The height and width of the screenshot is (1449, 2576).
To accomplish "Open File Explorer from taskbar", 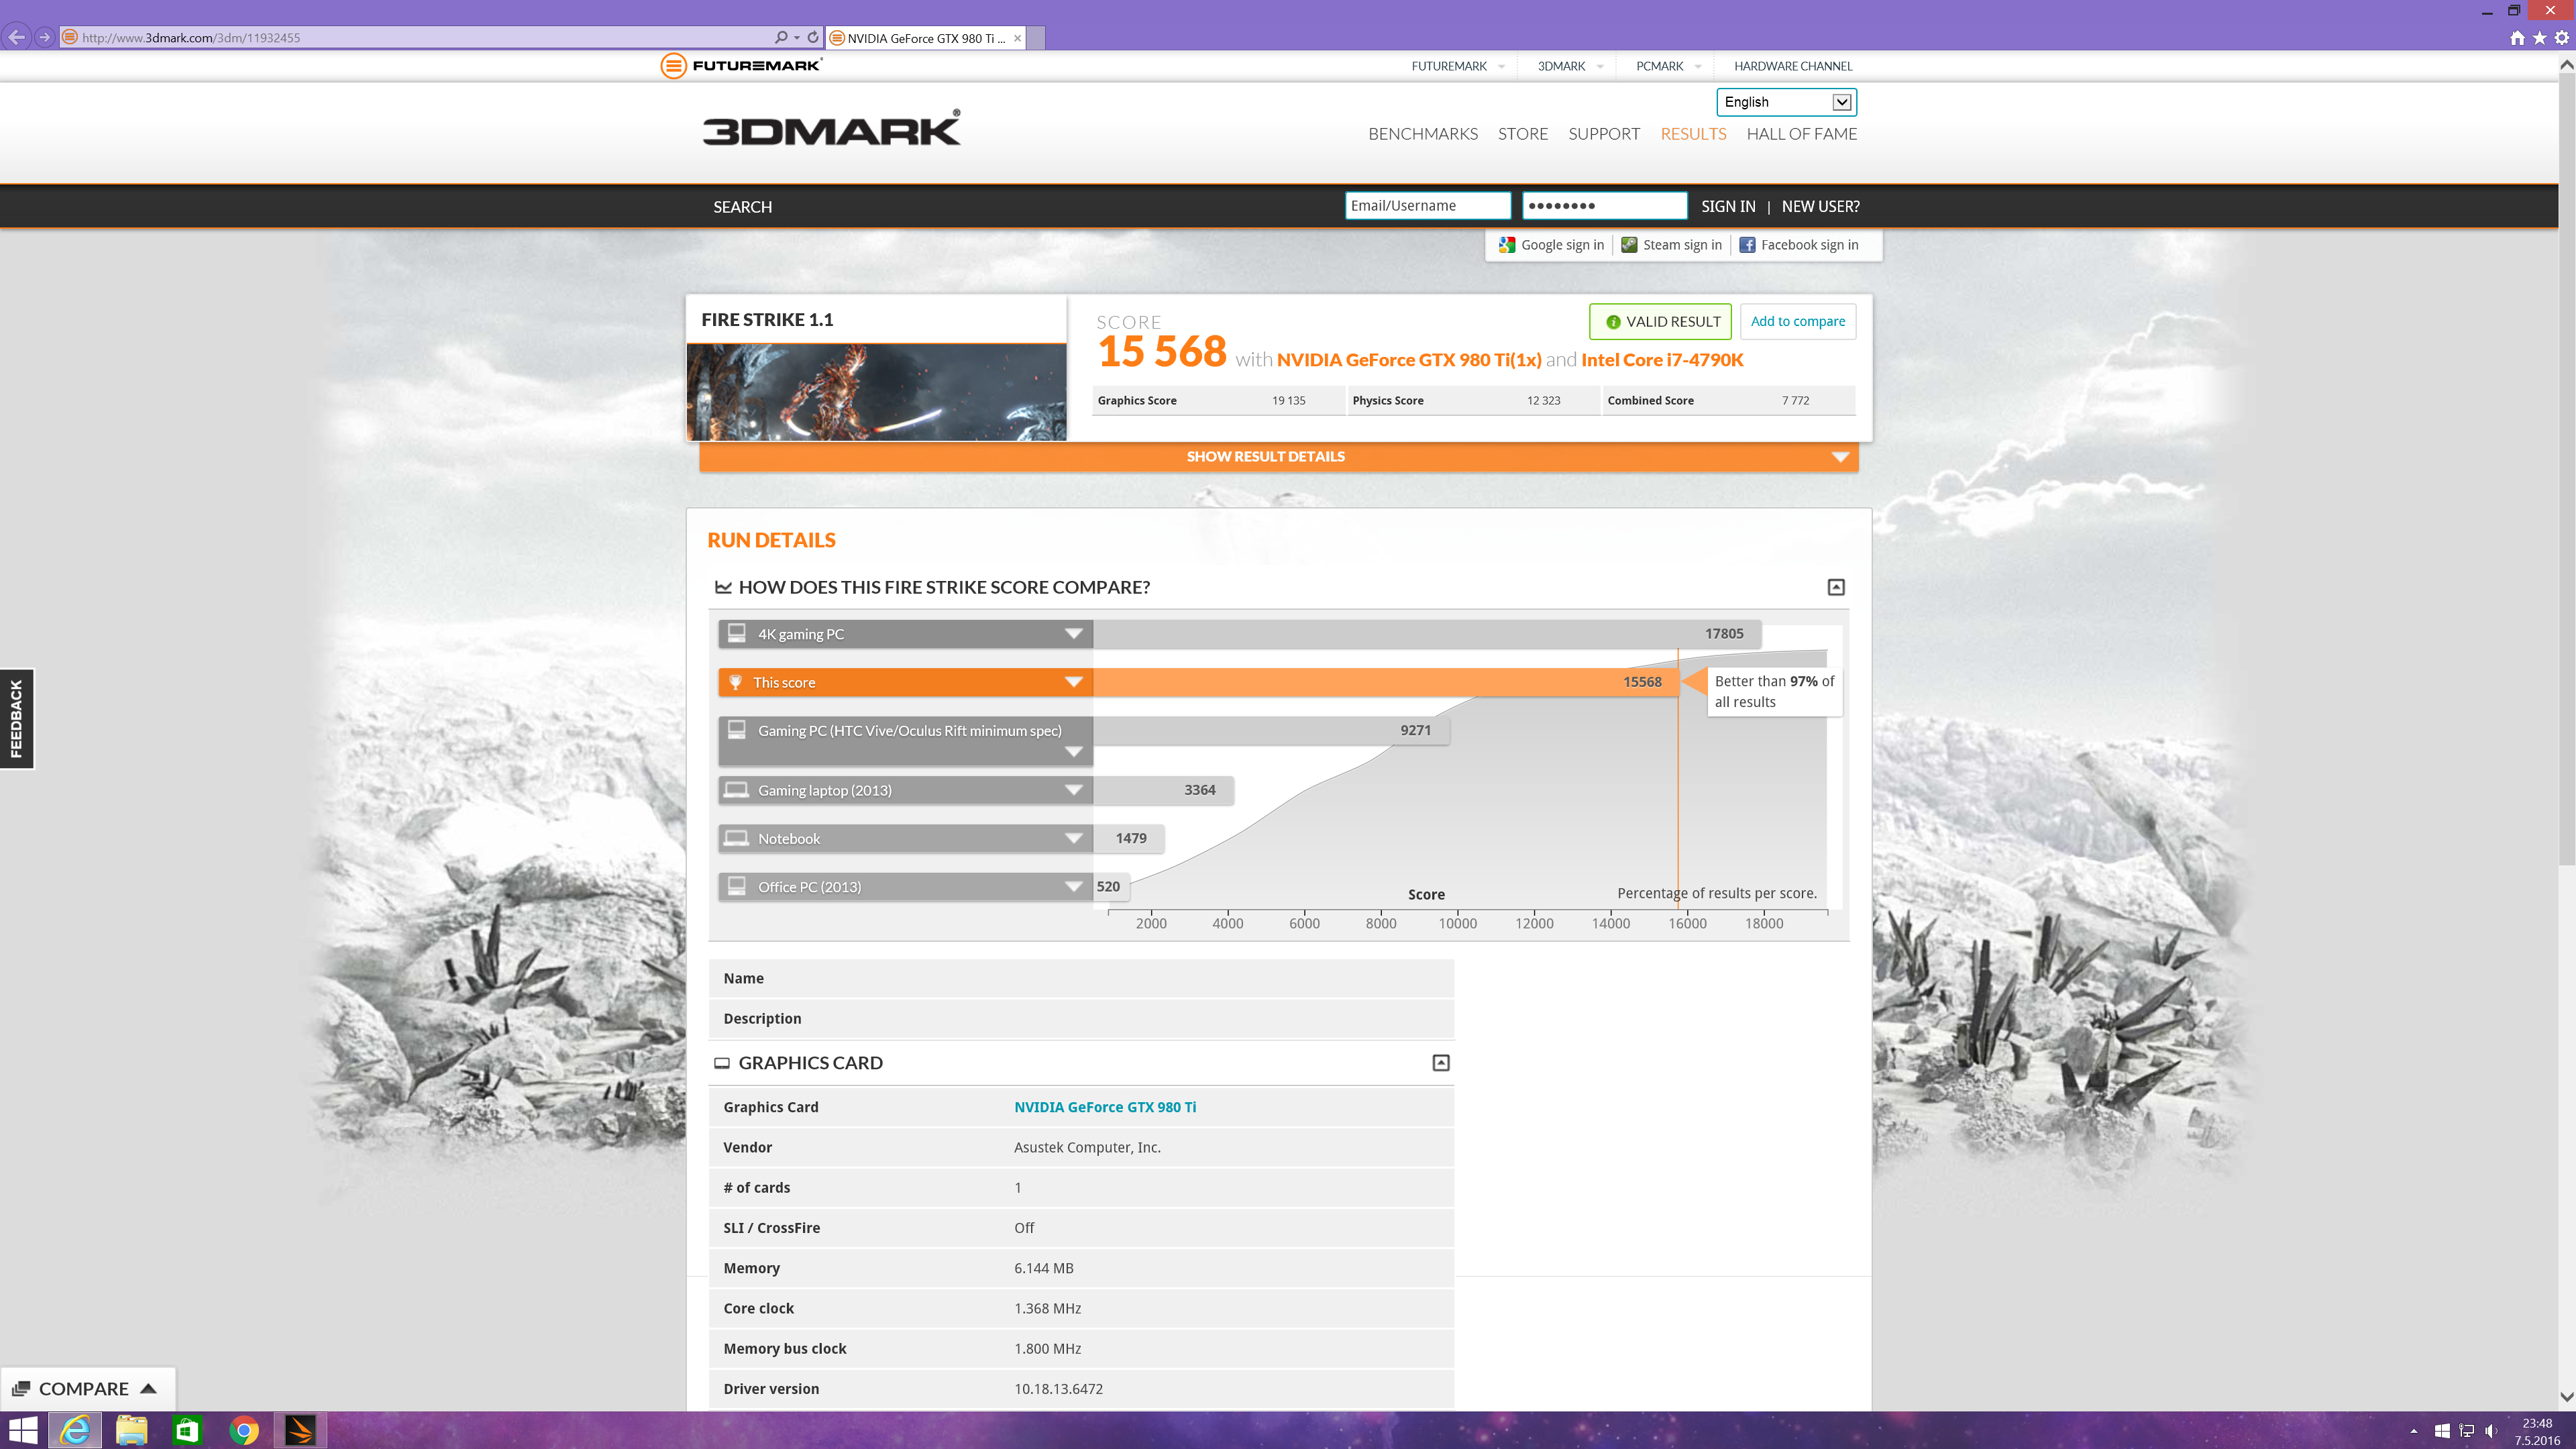I will point(131,1430).
